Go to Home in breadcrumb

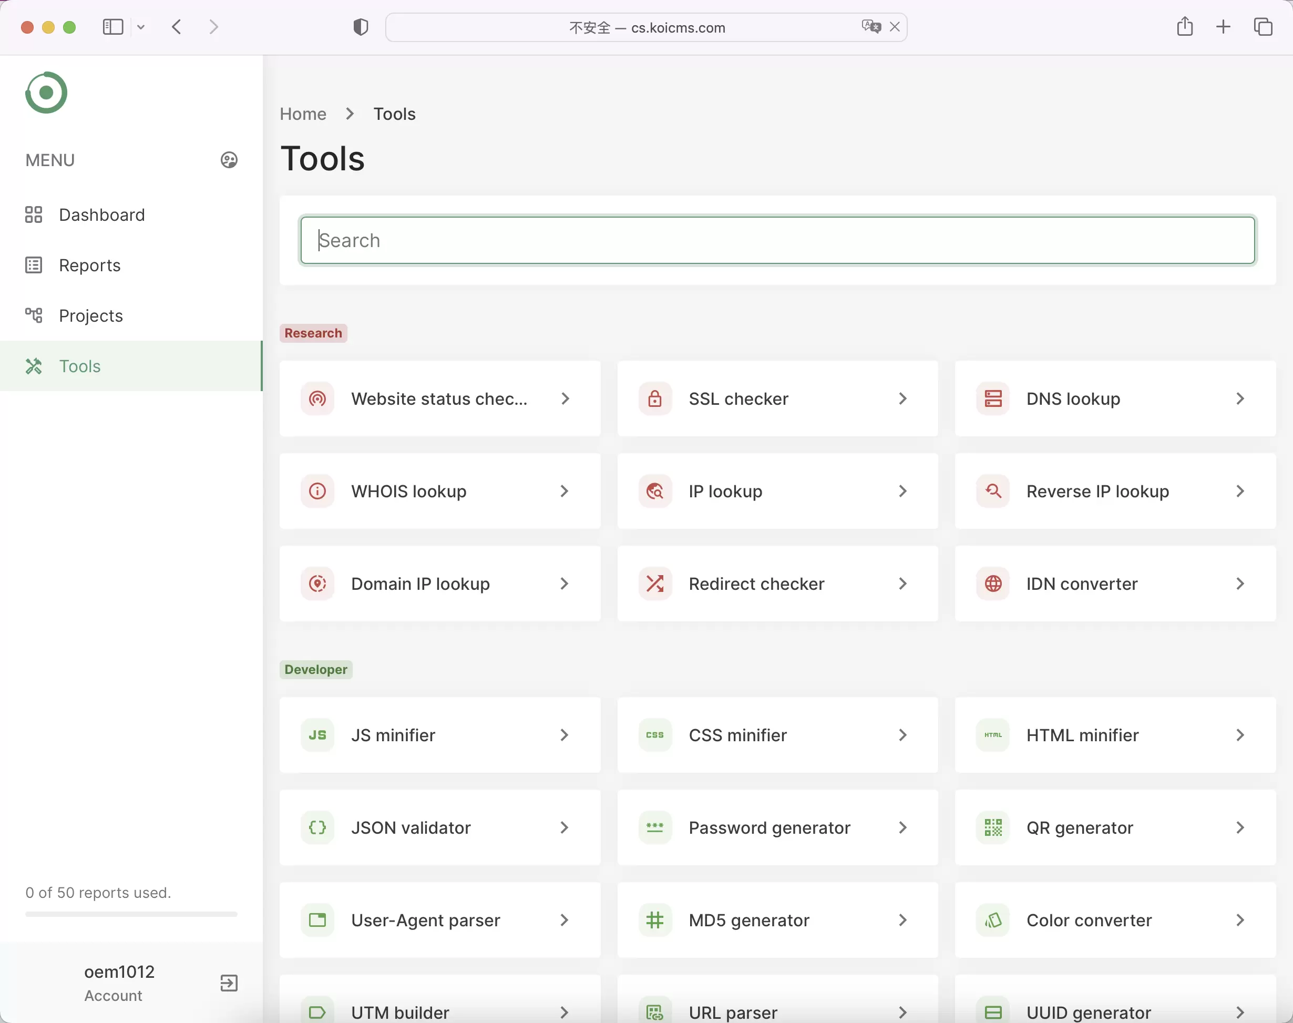[x=303, y=114]
